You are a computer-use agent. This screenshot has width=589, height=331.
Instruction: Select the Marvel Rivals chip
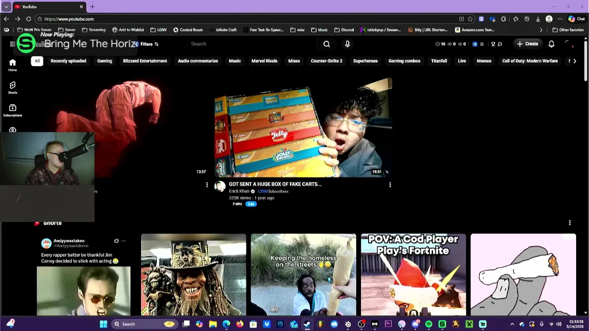pos(264,61)
